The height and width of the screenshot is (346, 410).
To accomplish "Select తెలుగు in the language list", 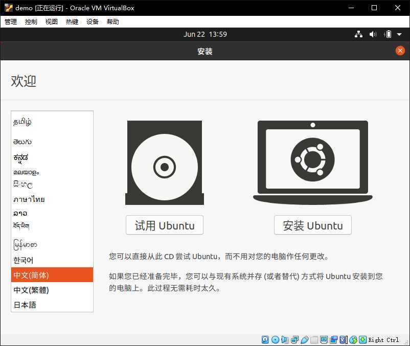I will [x=52, y=142].
